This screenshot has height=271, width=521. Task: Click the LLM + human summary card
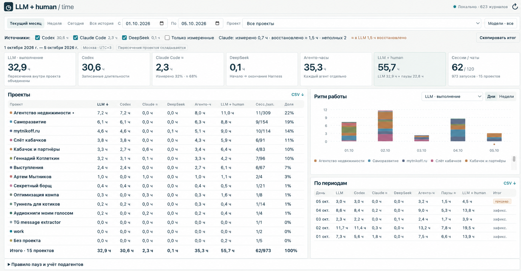409,69
